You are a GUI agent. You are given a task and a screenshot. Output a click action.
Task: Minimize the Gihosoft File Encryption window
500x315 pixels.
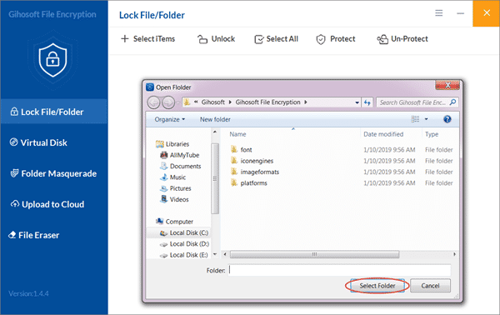click(460, 13)
